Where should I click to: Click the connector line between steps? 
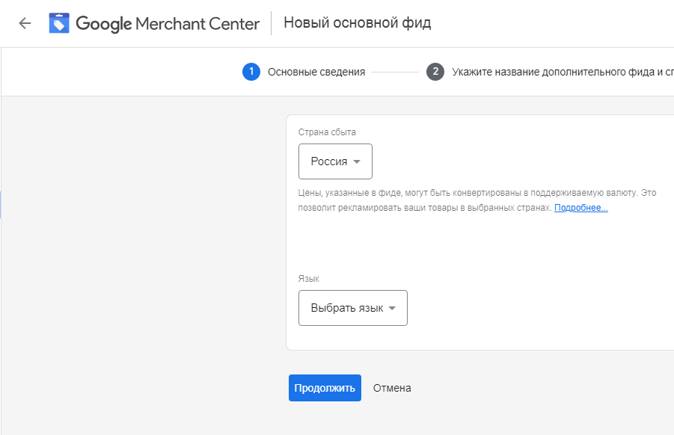tap(395, 72)
